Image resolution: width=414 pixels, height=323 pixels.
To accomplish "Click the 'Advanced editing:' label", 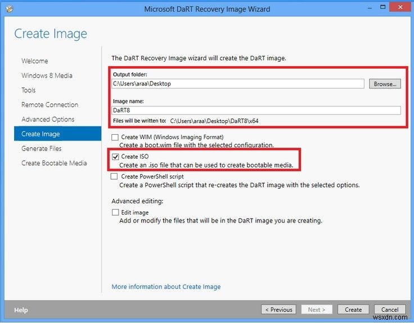I will click(x=137, y=201).
